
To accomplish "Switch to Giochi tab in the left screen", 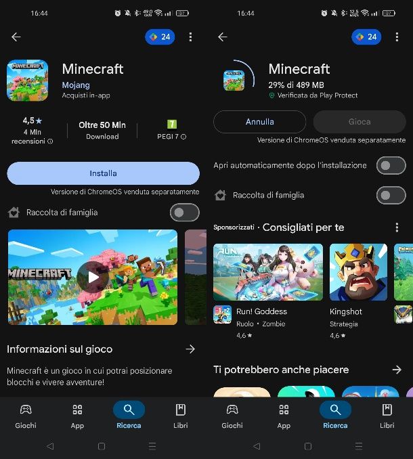I will pos(26,416).
